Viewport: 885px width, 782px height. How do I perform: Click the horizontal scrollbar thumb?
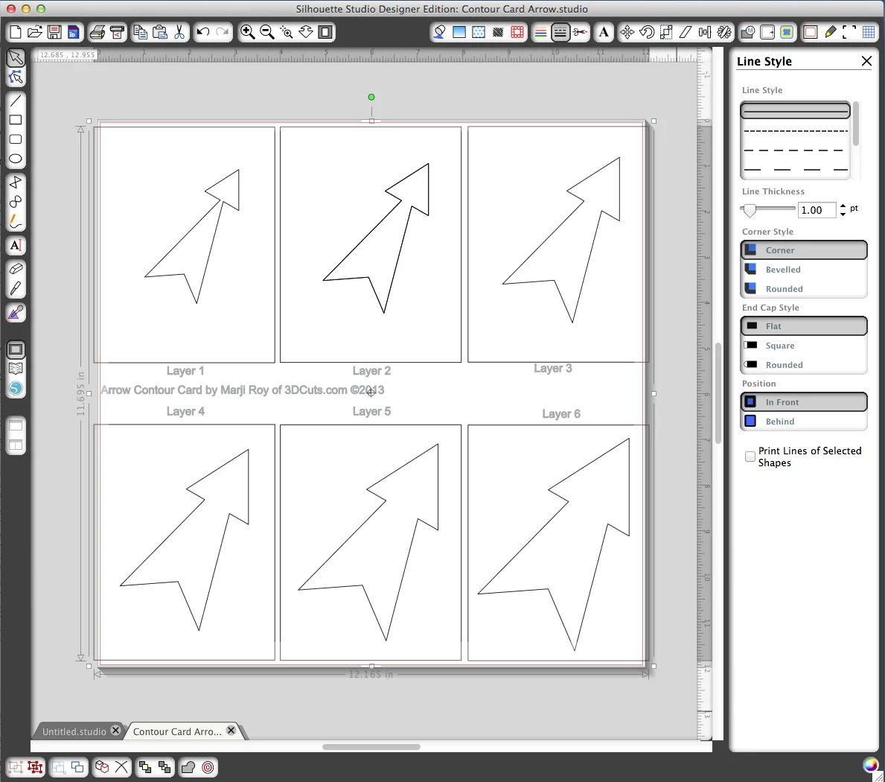pyautogui.click(x=371, y=747)
